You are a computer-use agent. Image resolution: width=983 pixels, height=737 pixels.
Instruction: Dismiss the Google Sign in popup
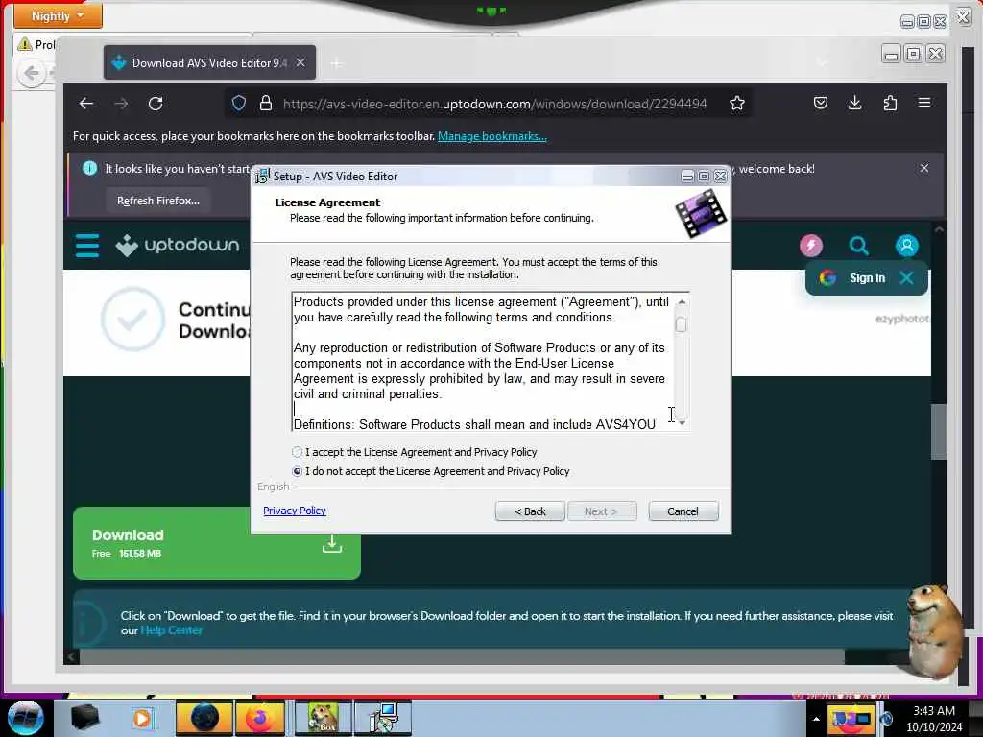click(906, 277)
